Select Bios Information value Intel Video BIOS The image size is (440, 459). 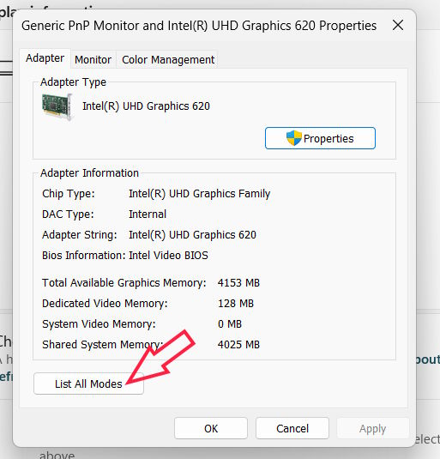pos(168,256)
